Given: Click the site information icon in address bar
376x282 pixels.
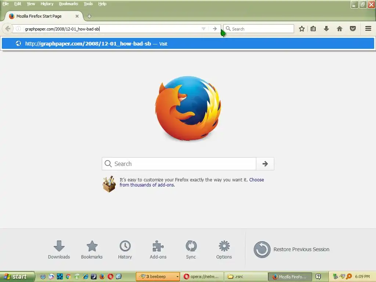Looking at the screenshot, I should click(18, 29).
